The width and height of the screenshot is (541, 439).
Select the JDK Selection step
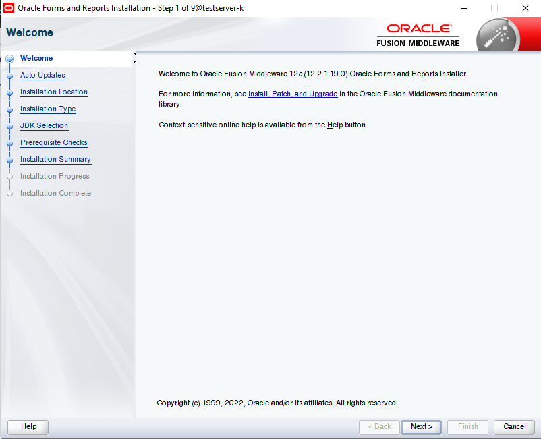tap(44, 125)
